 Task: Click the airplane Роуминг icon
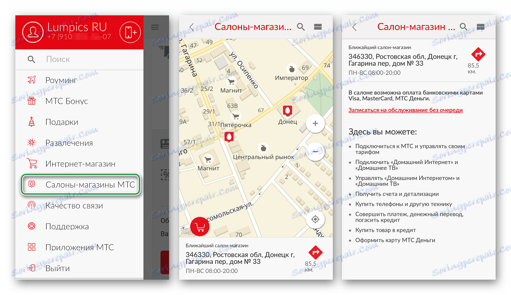point(32,80)
